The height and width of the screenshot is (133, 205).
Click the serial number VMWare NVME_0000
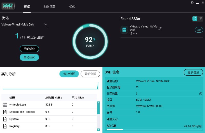[149, 106]
